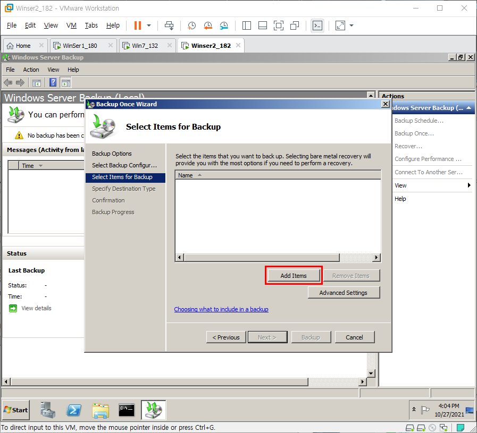The image size is (477, 433).
Task: Click View details in Last Backup
Action: coord(36,308)
